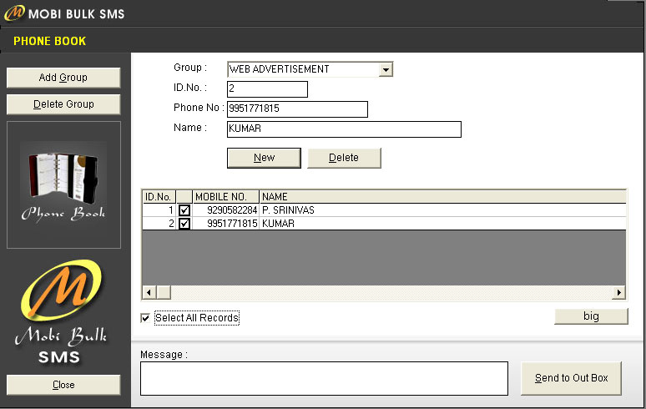646x409 pixels.
Task: Click the Phone Book organizer image
Action: tap(63, 184)
